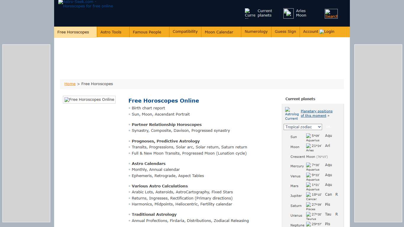Click the Jupiter Cancer sign icon
The width and height of the screenshot is (404, 227).
point(308,195)
